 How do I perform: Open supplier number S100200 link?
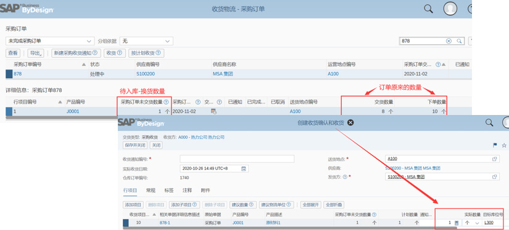[x=146, y=74]
